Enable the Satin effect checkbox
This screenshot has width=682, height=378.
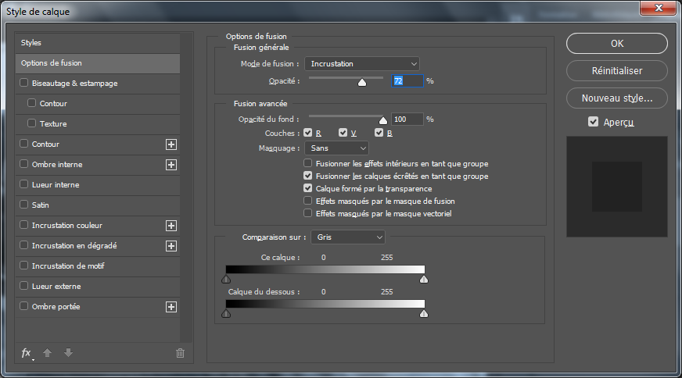[x=24, y=204]
